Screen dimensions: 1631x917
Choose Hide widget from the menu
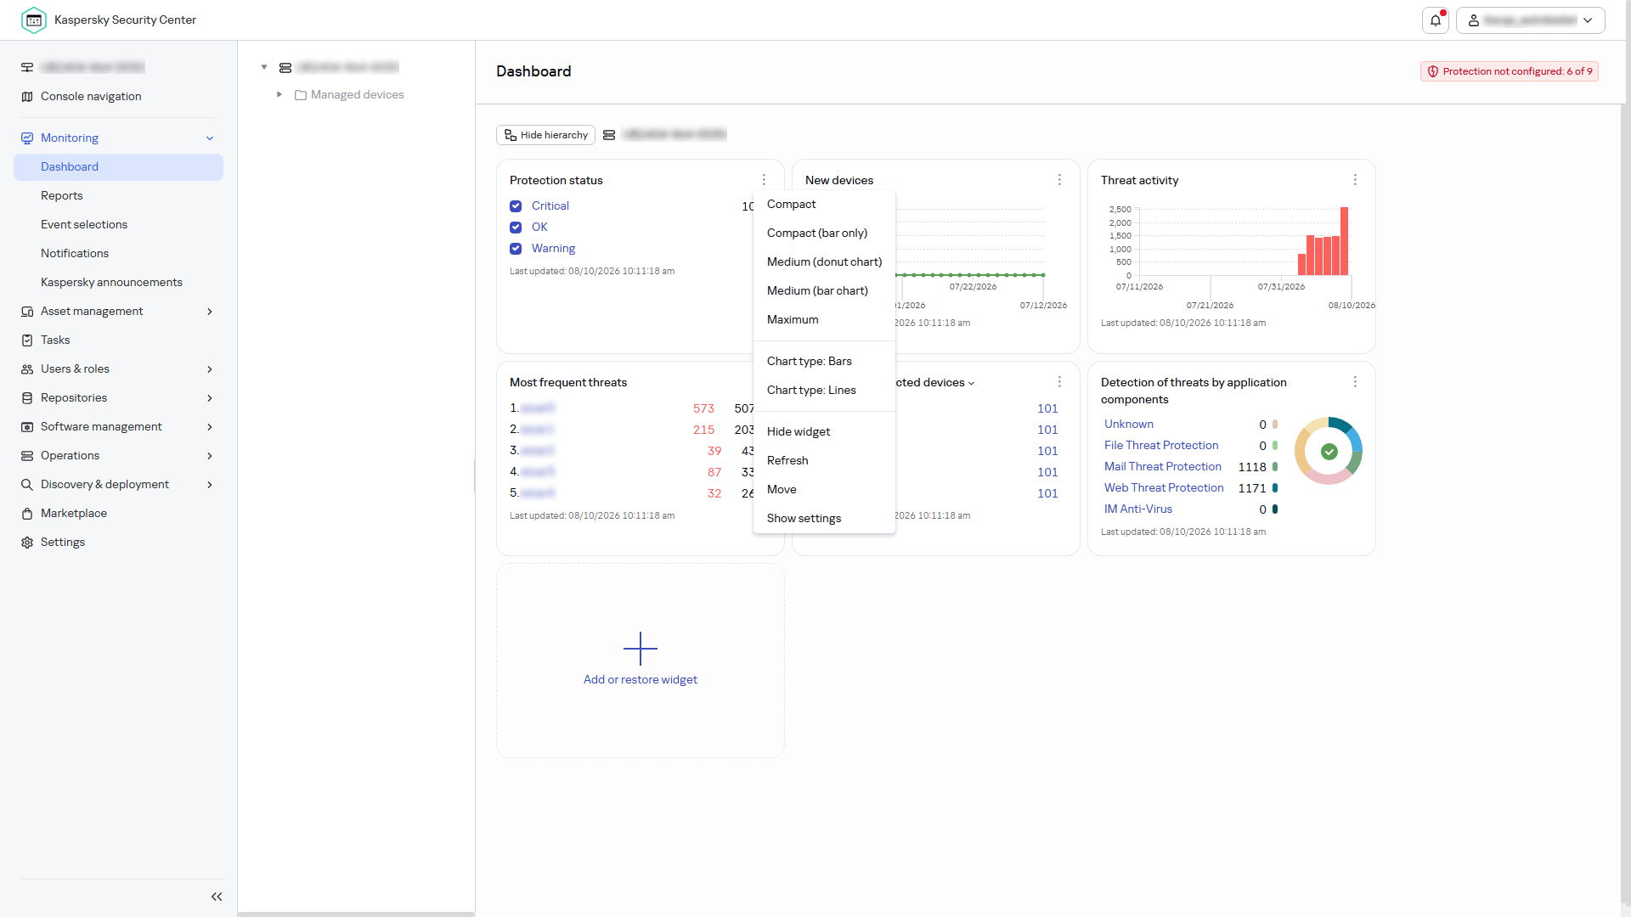[x=824, y=431]
